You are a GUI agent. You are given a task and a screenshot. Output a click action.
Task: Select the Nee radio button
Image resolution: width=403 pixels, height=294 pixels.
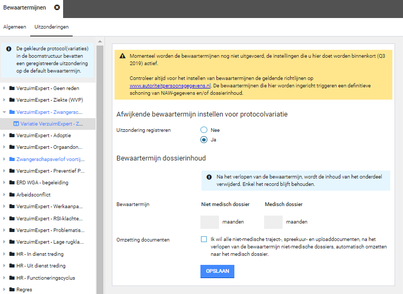point(204,130)
